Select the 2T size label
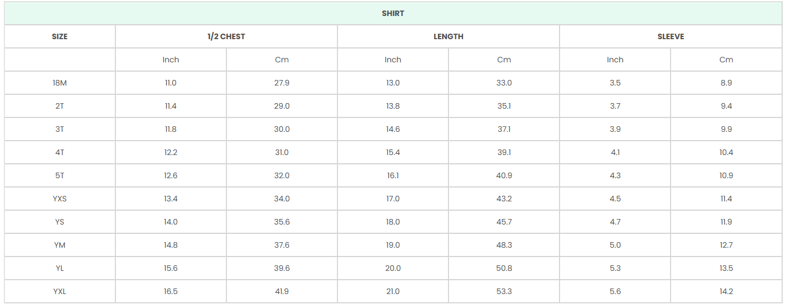The height and width of the screenshot is (304, 785). coord(60,106)
